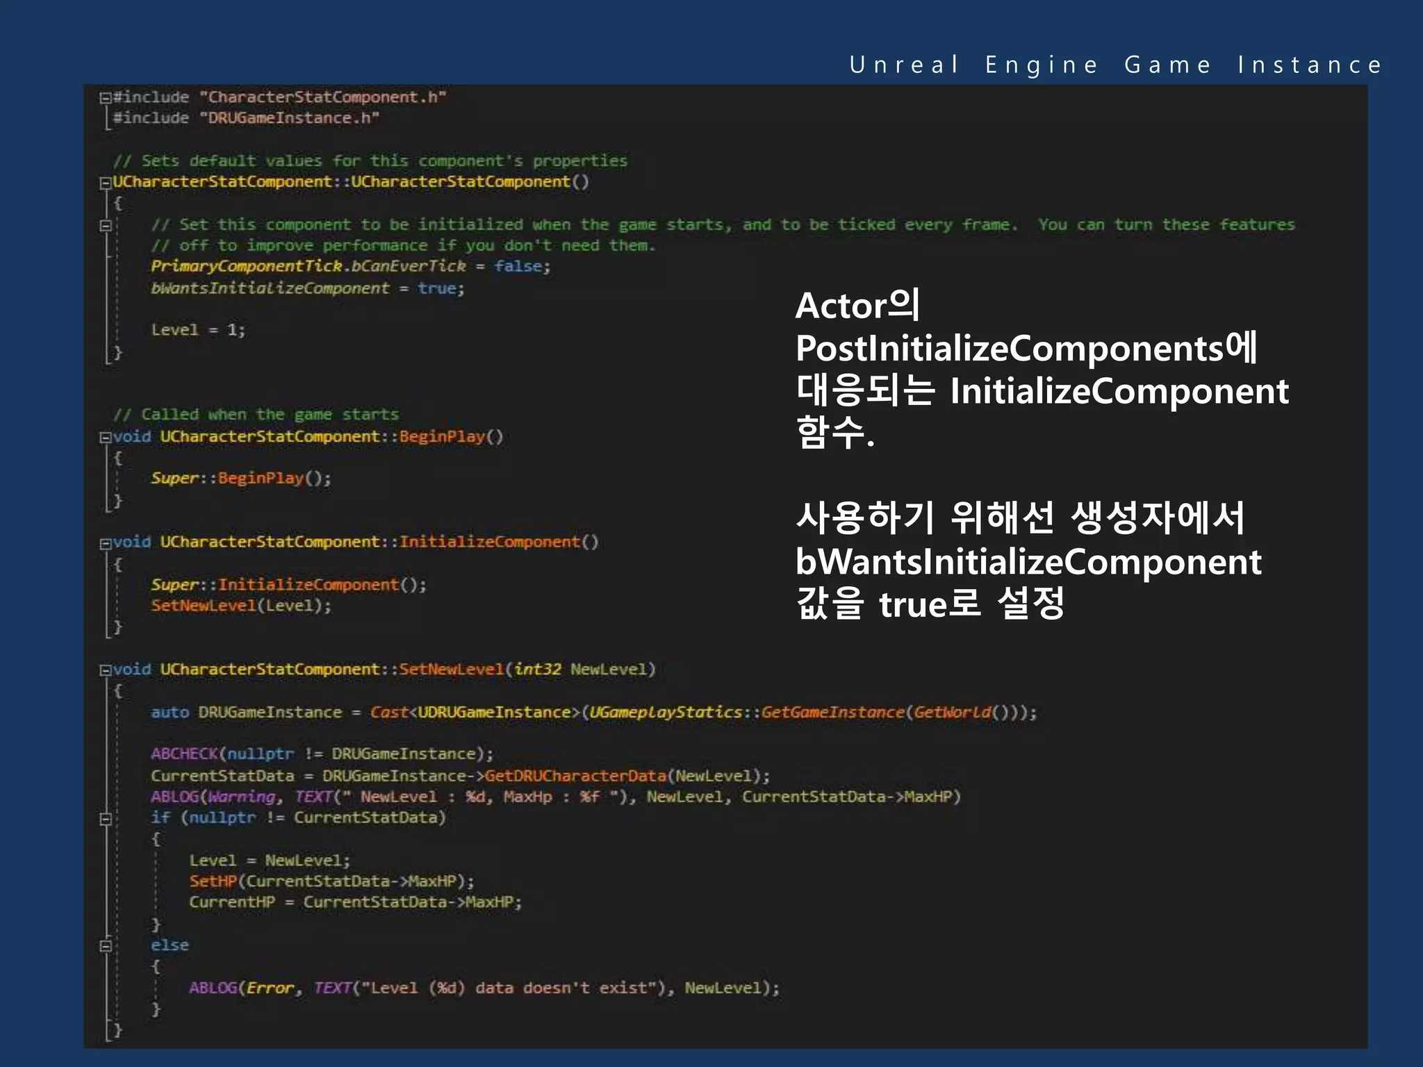The height and width of the screenshot is (1067, 1423).
Task: Collapse the UCharacterStatComponent constructor fold marker
Action: tap(106, 183)
